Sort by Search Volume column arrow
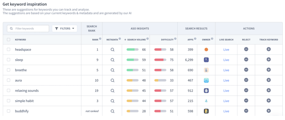 tap(125, 40)
